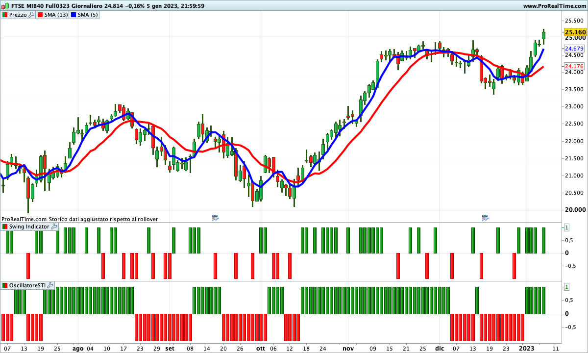Click the 23.000 price axis label

click(x=575, y=107)
